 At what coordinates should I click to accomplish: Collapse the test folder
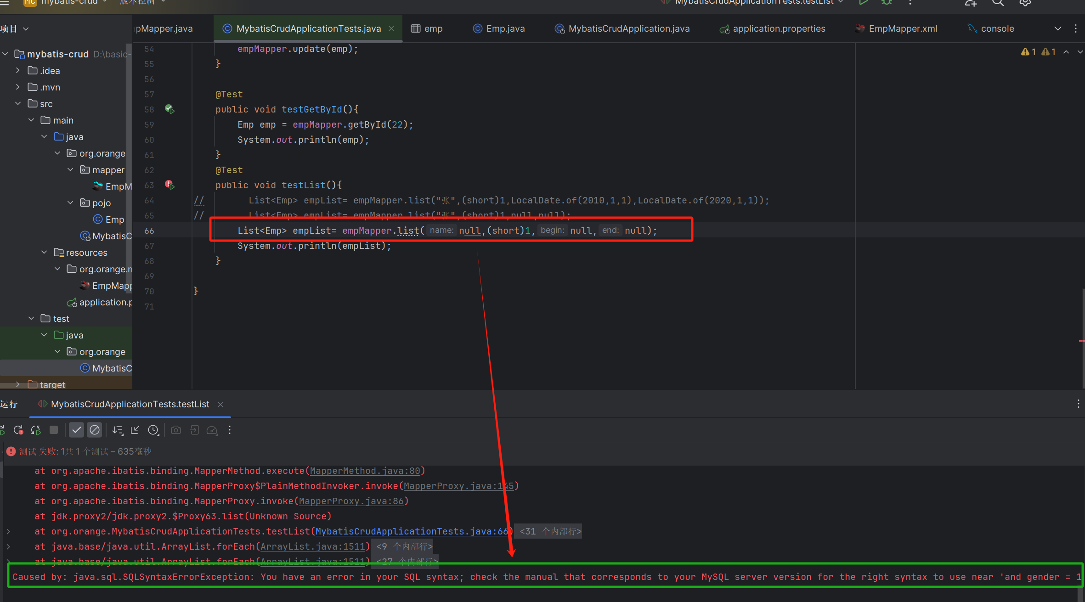[x=31, y=319]
